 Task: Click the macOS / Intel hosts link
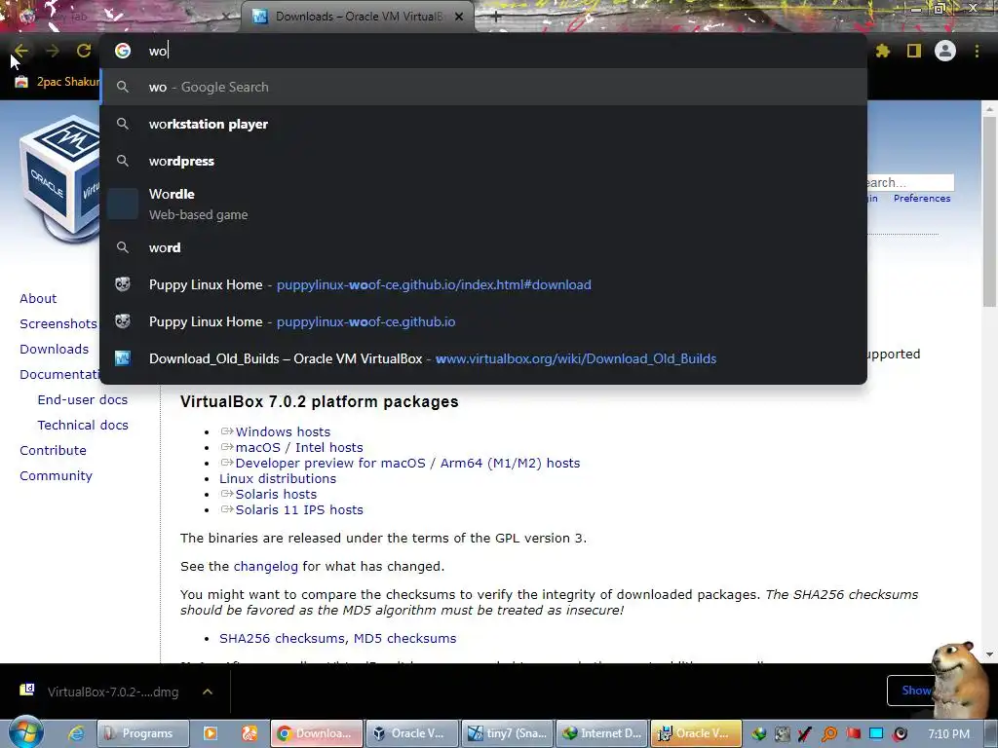pos(299,447)
